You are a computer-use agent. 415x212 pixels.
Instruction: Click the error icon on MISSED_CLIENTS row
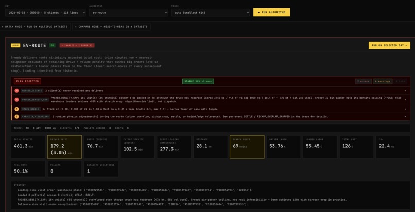click(16, 91)
